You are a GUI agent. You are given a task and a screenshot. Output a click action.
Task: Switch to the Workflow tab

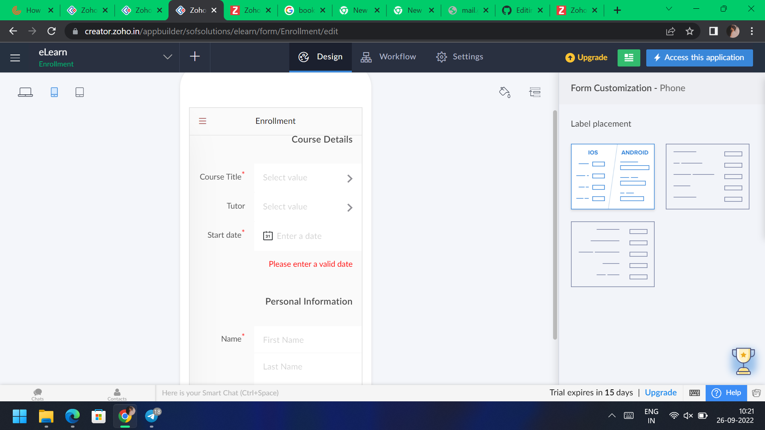(388, 57)
